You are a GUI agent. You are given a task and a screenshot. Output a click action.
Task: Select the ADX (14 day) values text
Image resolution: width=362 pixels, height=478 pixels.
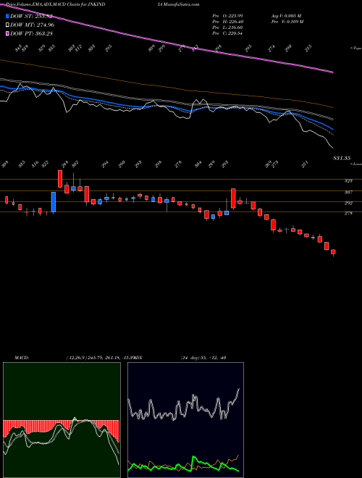point(203,358)
